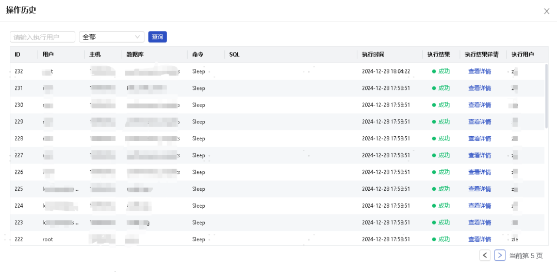The width and height of the screenshot is (557, 272).
Task: Click the ID cell 223
Action: click(x=19, y=223)
